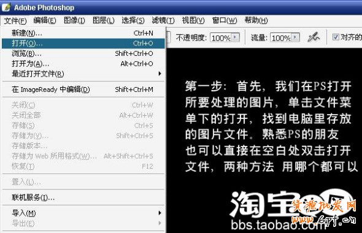This screenshot has height=233, width=362.
Task: Click the 流量 value field
Action: pyautogui.click(x=280, y=37)
